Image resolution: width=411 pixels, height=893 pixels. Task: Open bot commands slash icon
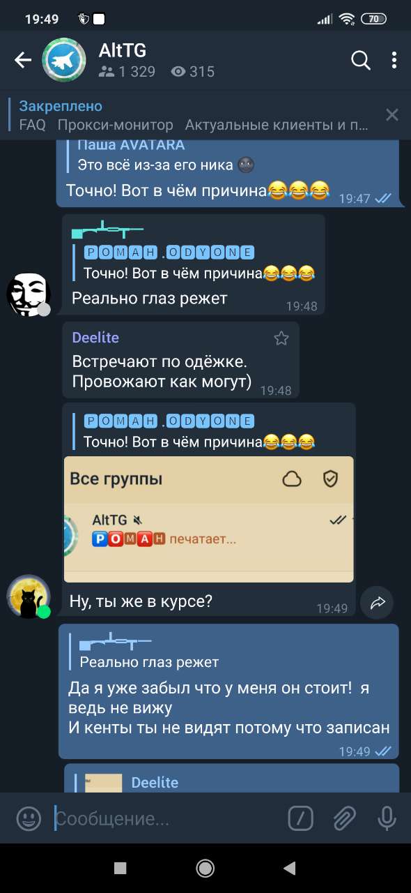300,818
